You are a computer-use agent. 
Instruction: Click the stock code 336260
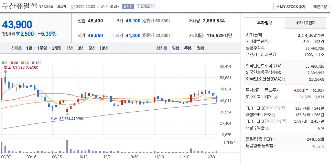[46, 7]
